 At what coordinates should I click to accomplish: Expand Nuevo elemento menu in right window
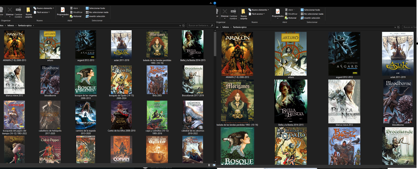tap(258, 10)
